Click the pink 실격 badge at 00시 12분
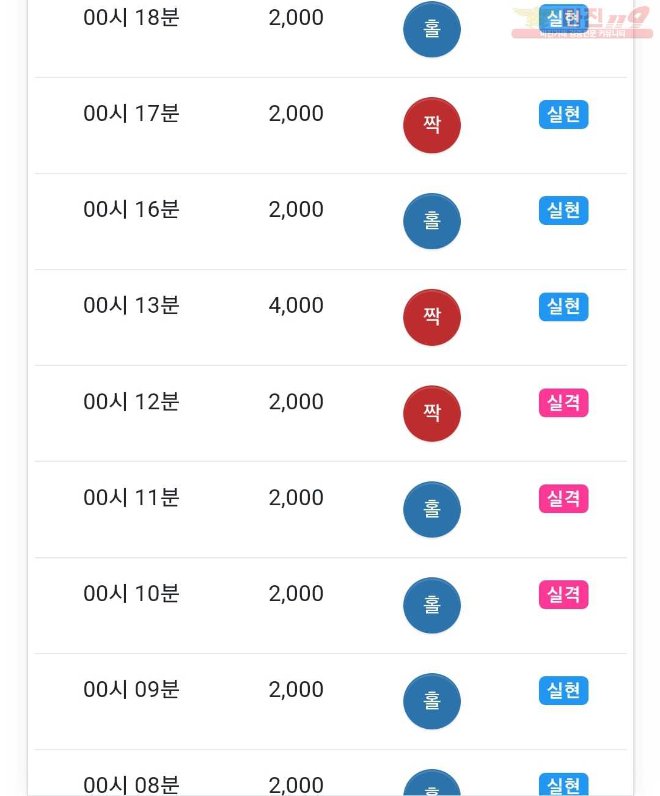Image resolution: width=660 pixels, height=796 pixels. tap(563, 403)
